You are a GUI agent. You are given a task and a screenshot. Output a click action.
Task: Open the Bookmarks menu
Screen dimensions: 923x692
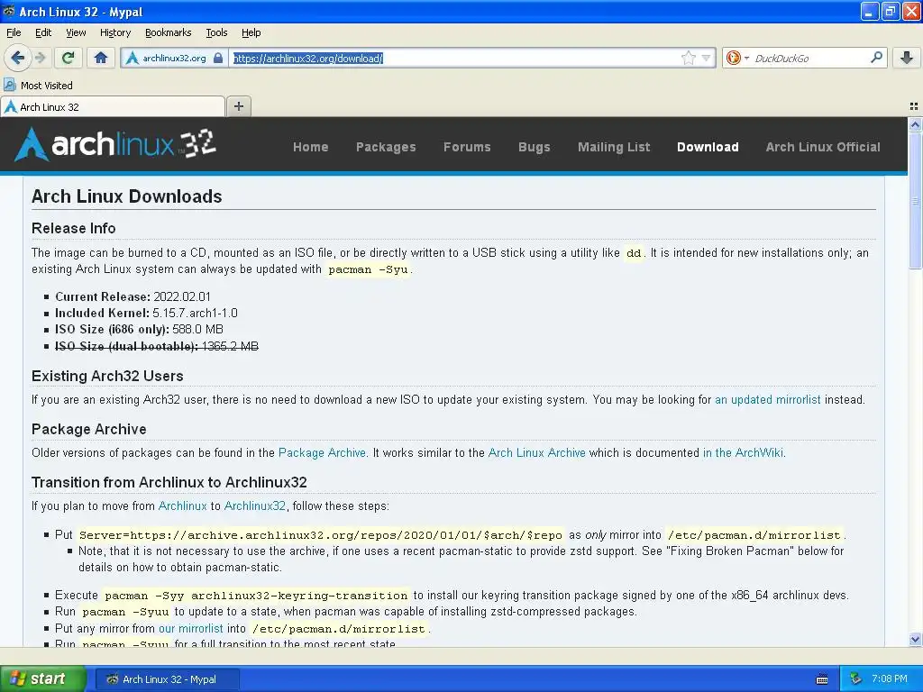coord(169,32)
